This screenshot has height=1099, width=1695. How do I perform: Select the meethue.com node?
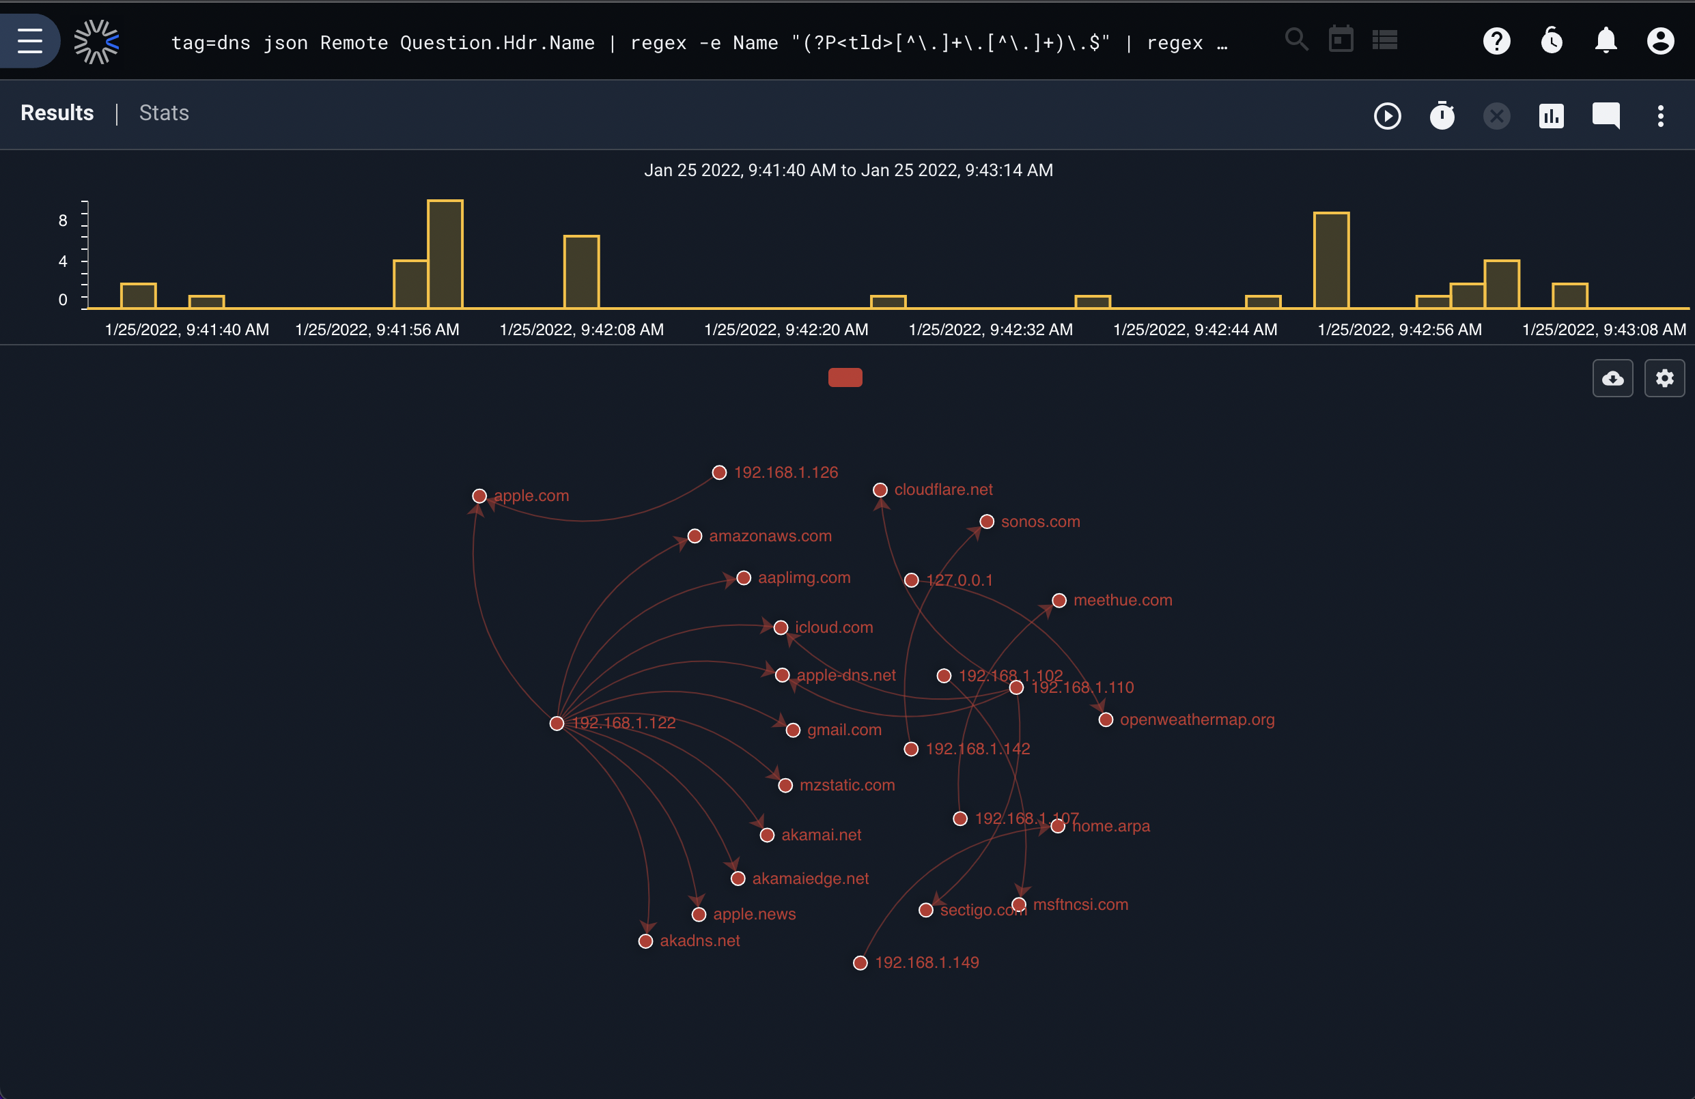tap(1059, 601)
